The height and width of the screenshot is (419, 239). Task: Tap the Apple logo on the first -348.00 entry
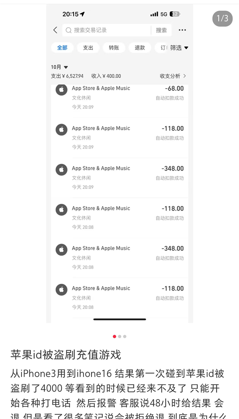[x=61, y=170]
